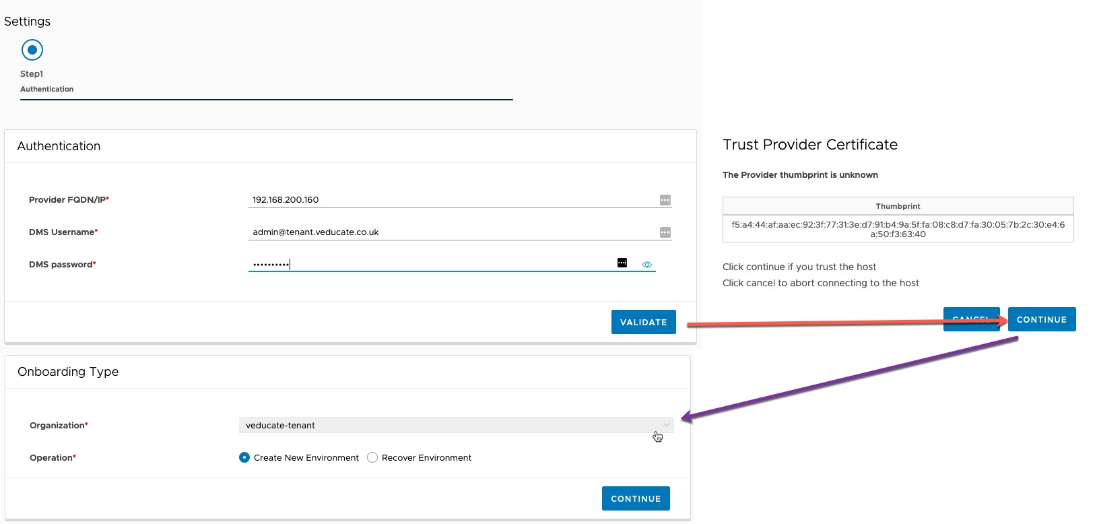Click password manager icon in Provider FQDN/IP field
Image resolution: width=1097 pixels, height=524 pixels.
(665, 200)
